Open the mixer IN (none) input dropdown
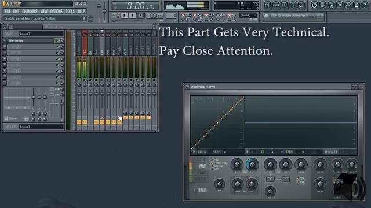Screen dimensions: 371x208 point(41,34)
